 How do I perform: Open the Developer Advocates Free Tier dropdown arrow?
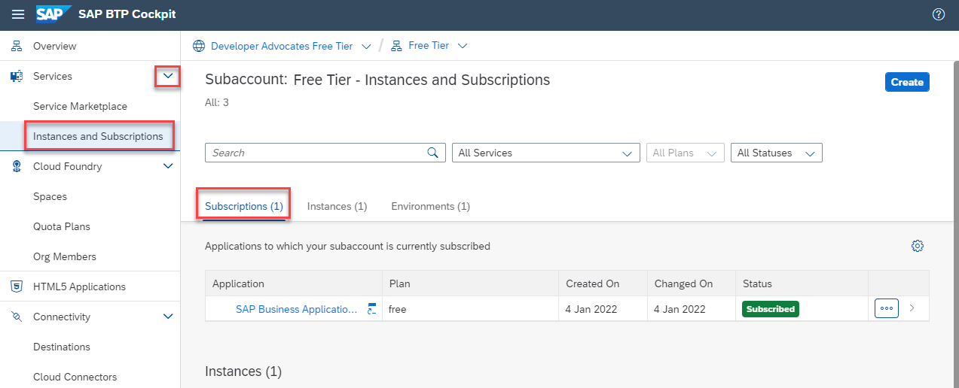coord(366,46)
